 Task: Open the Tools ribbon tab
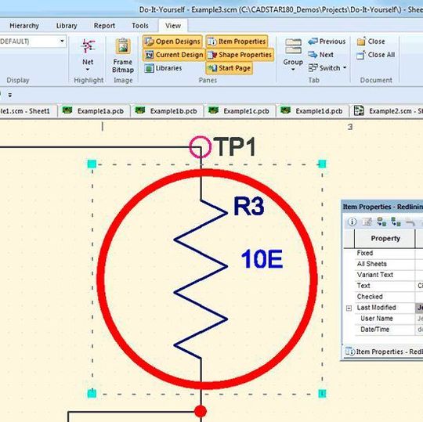[x=140, y=26]
